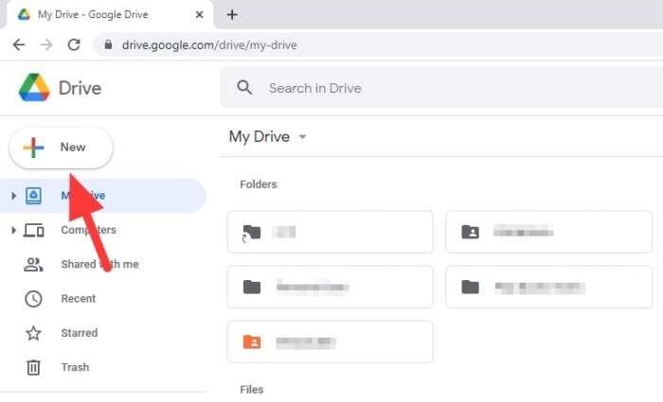Image resolution: width=663 pixels, height=402 pixels.
Task: Open the Starred section
Action: 79,333
